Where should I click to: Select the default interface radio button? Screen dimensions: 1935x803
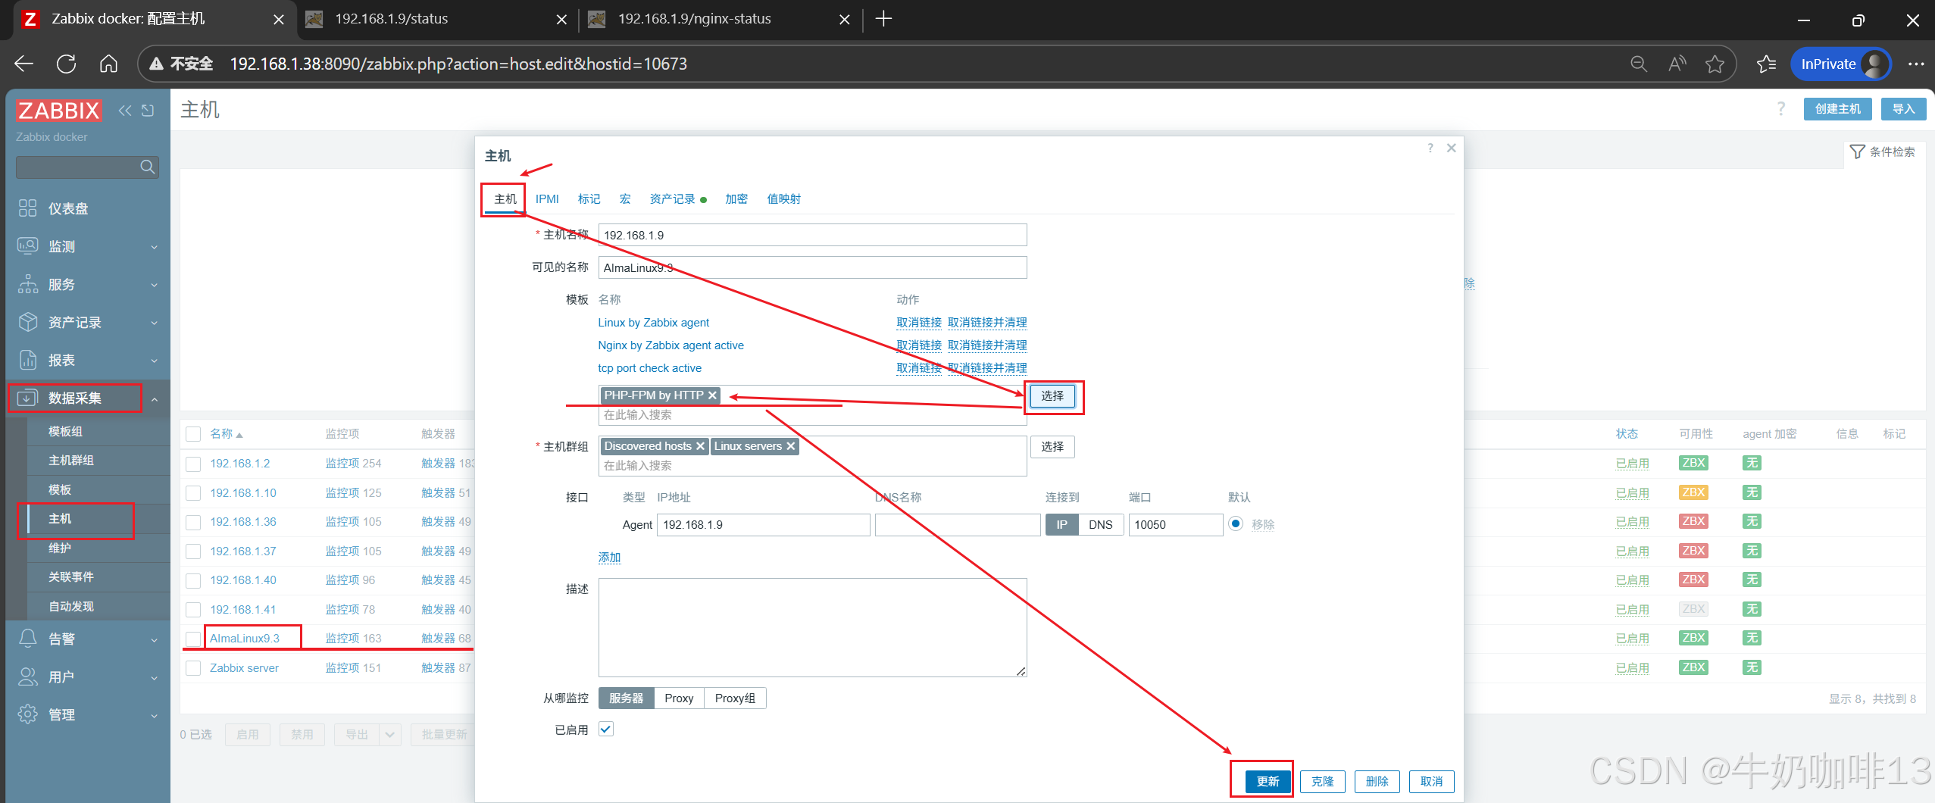(1236, 523)
